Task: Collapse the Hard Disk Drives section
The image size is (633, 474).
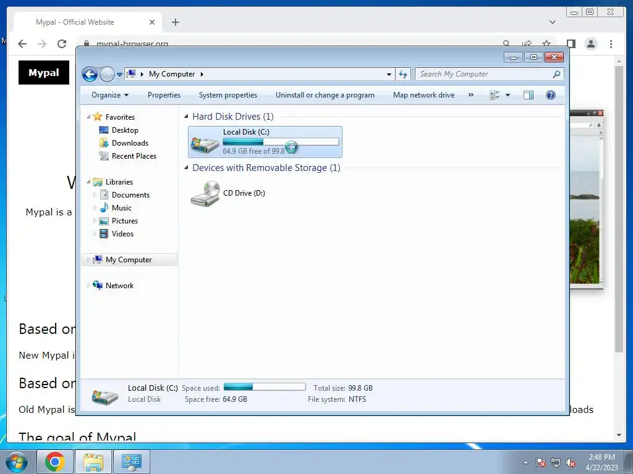Action: [186, 117]
